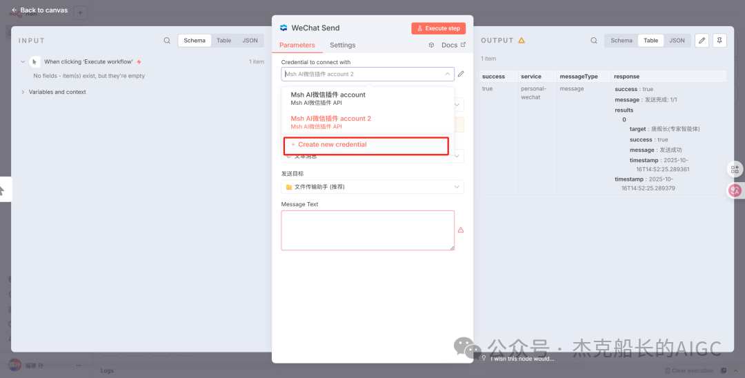The image size is (745, 378).
Task: Pin output data with pin icon
Action: [719, 41]
